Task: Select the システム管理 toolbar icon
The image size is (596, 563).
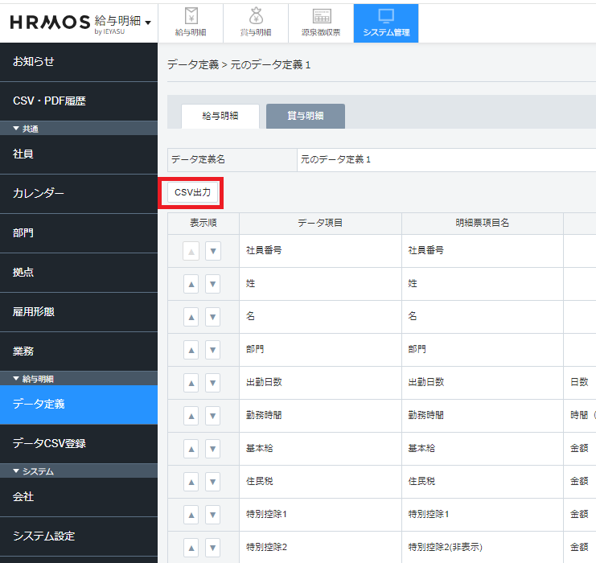Action: pos(386,23)
